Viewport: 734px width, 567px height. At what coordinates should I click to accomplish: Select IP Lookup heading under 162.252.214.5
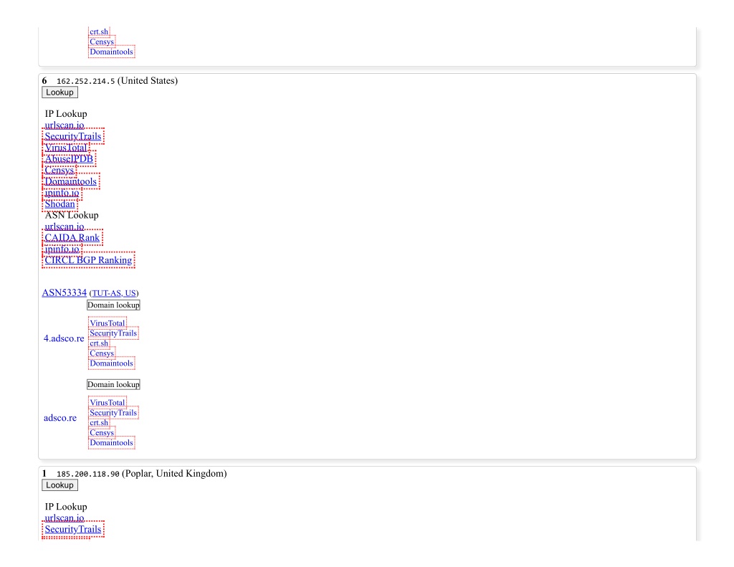(66, 114)
